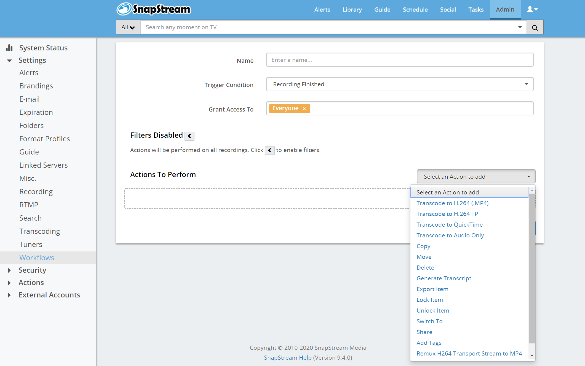Open Format Profiles settings page

point(45,139)
